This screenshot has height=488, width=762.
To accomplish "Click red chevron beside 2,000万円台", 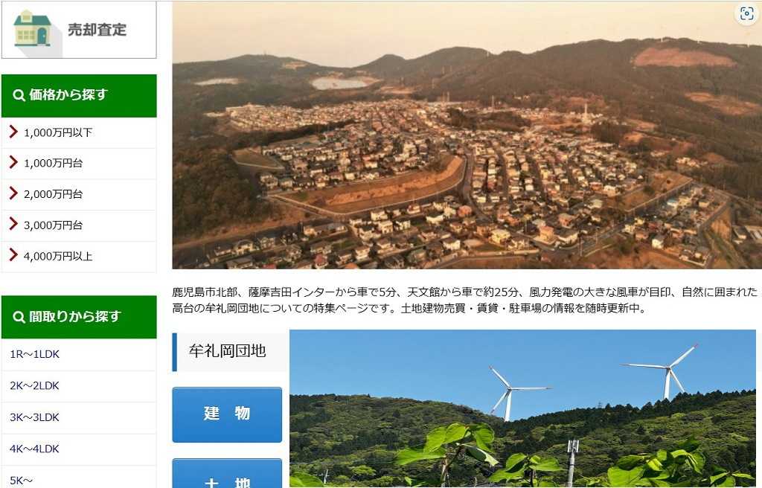I will click(x=13, y=193).
